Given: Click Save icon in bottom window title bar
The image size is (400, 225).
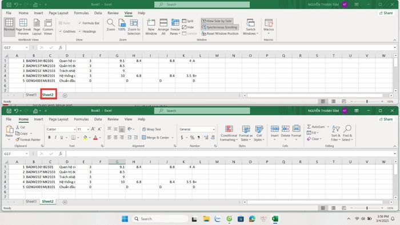Looking at the screenshot, I should pyautogui.click(x=9, y=111).
